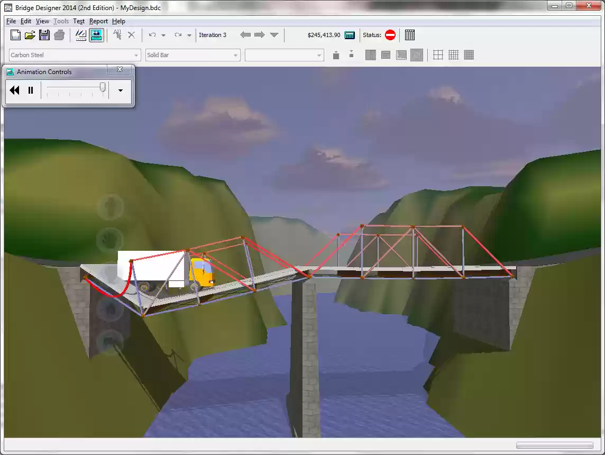Expand the animation controls options arrow

pos(121,90)
